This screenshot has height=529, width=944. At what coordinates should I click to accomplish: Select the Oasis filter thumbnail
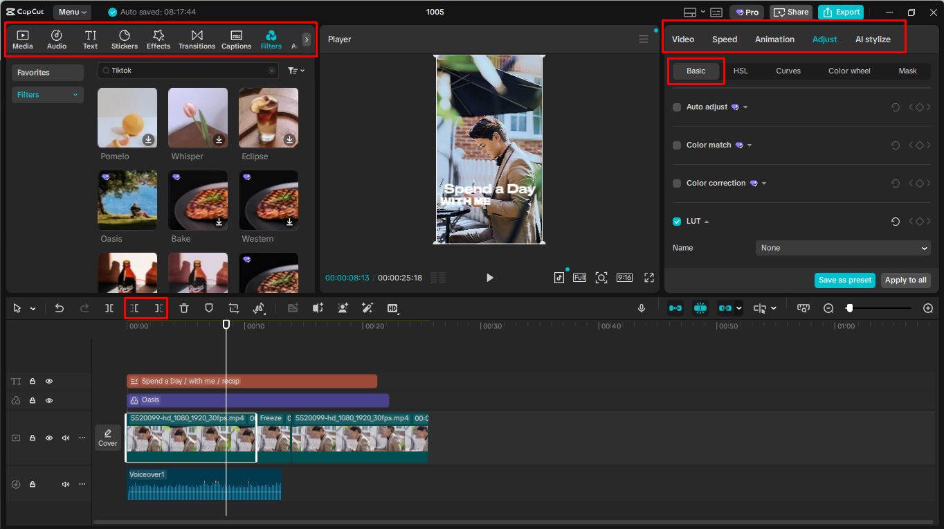point(127,200)
